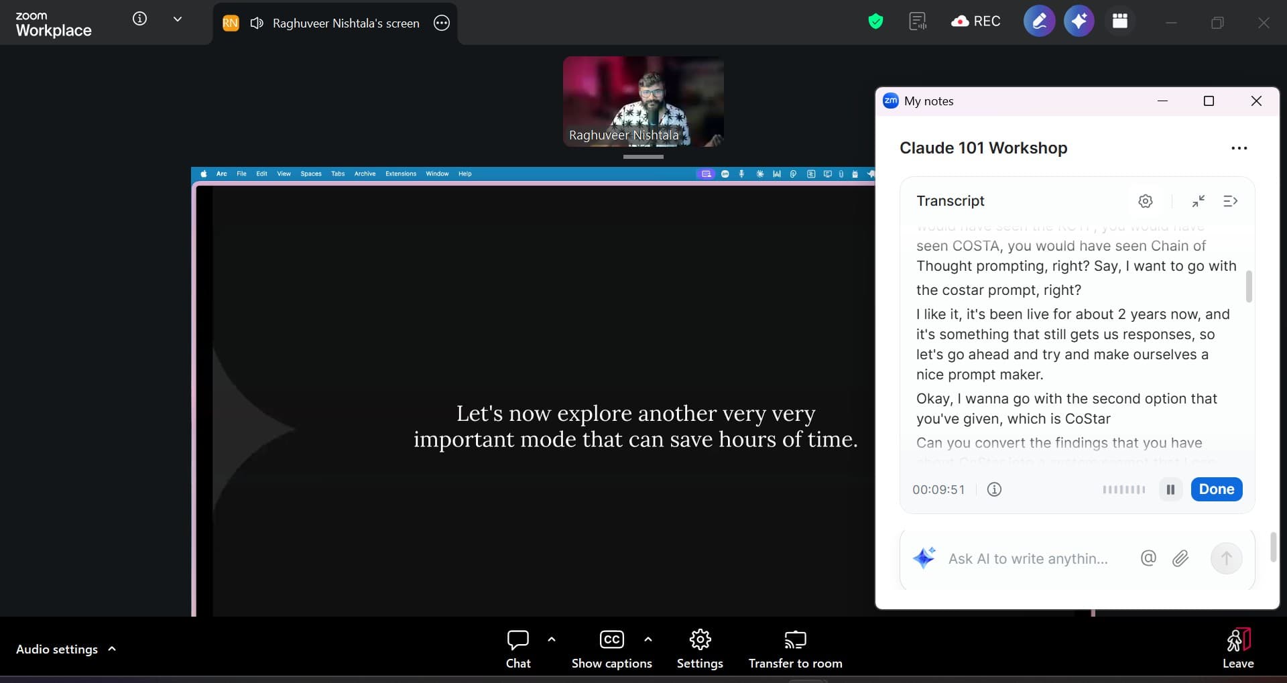Collapse the transcript panel arrows icon
Image resolution: width=1287 pixels, height=683 pixels.
click(1199, 201)
